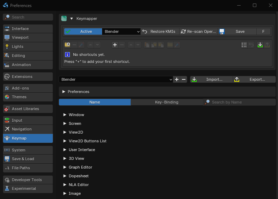Click undo arrow next to list icon
The image size is (278, 199).
coord(251,45)
